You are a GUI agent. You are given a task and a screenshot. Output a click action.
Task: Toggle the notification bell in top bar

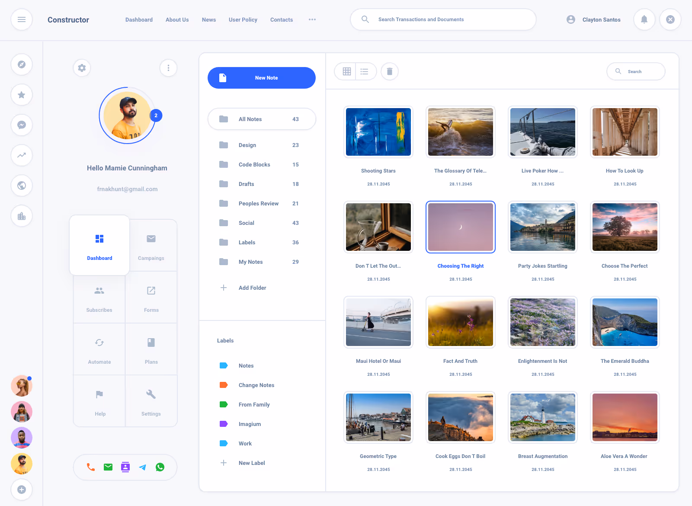[x=644, y=19]
